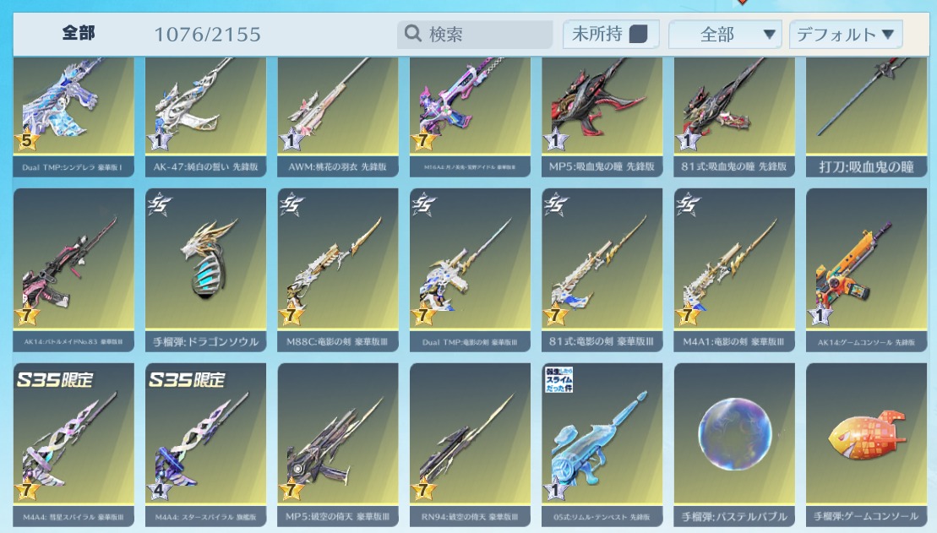937x533 pixels.
Task: Click the dropdown arrow beside デフォルト
Action: tap(888, 35)
